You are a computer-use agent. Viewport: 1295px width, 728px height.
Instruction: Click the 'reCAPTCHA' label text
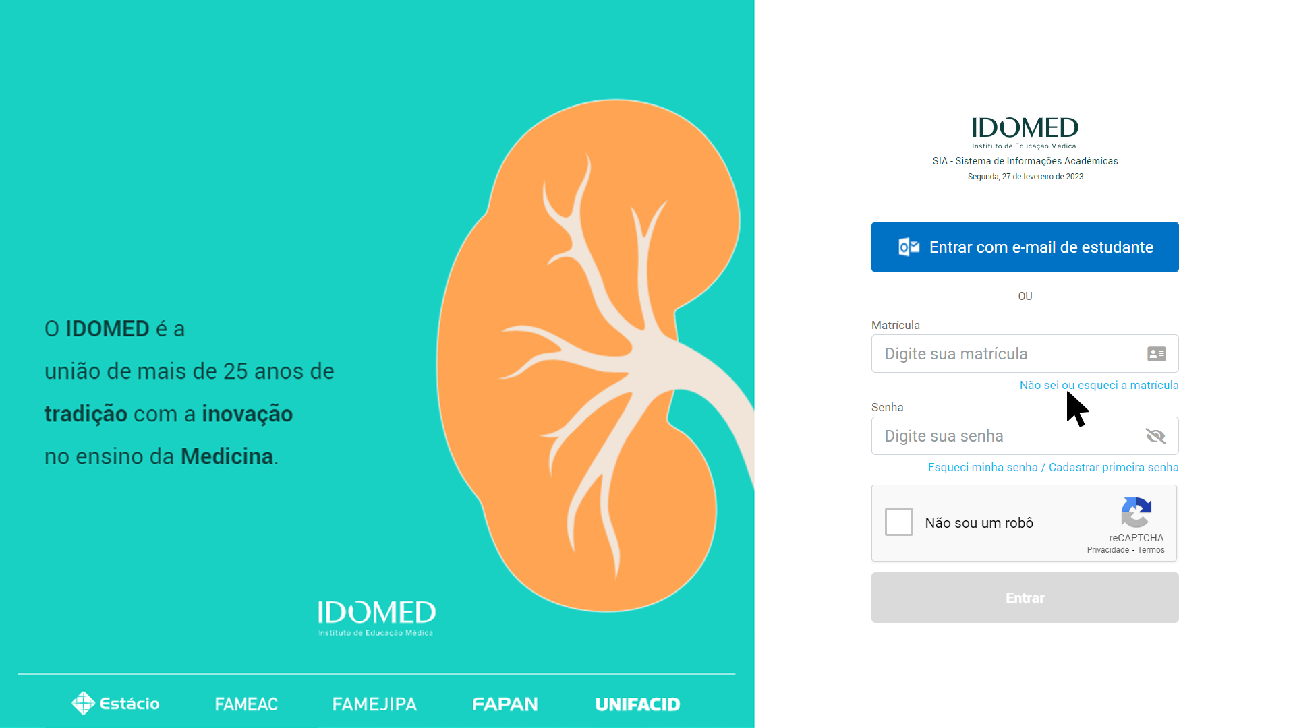[x=1136, y=538]
